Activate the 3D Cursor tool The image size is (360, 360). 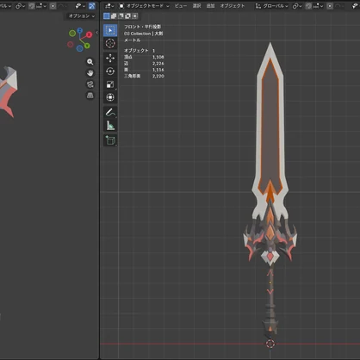110,43
